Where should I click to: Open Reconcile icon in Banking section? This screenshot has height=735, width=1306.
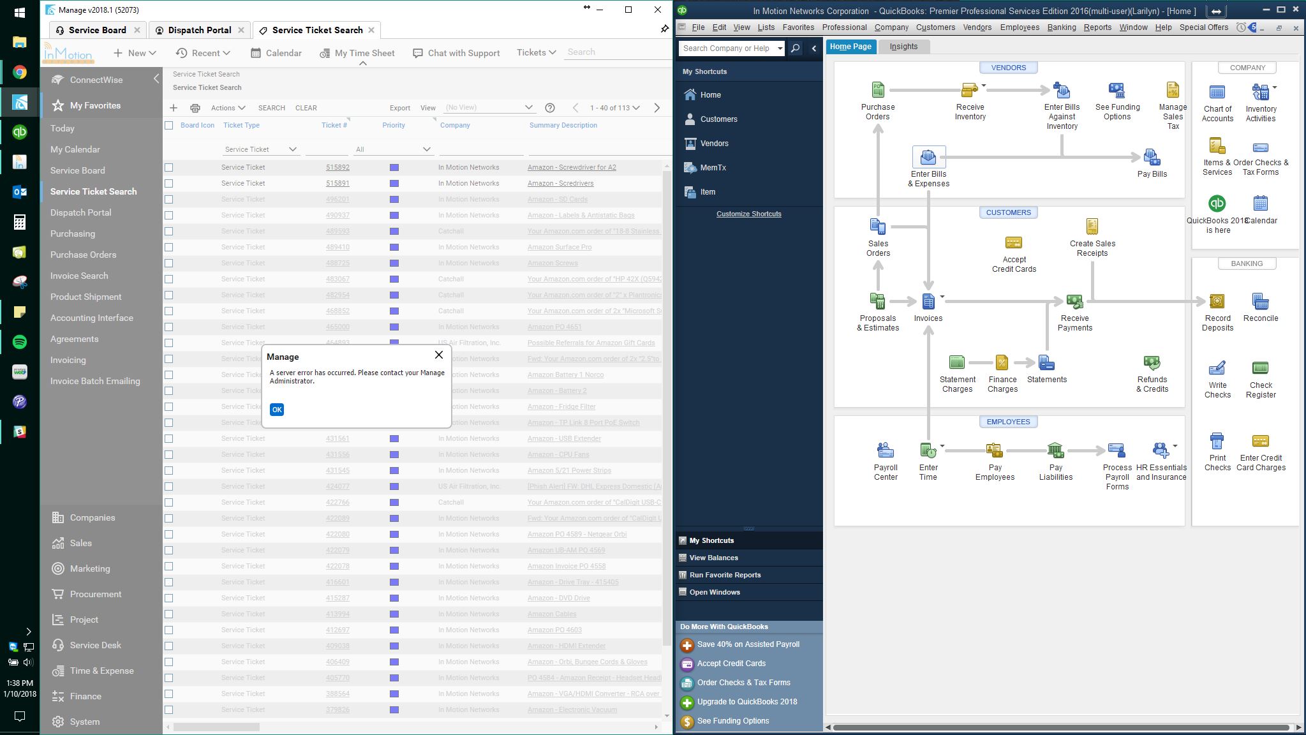[x=1261, y=301]
